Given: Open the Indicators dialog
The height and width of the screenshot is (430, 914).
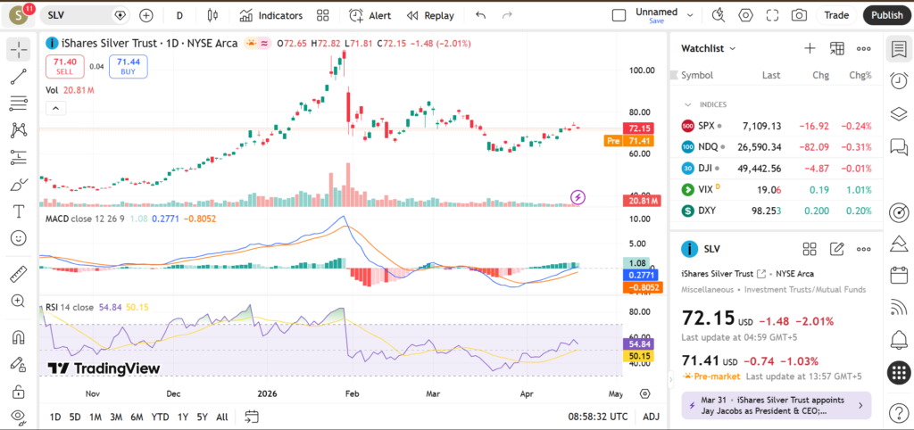Looking at the screenshot, I should 271,15.
